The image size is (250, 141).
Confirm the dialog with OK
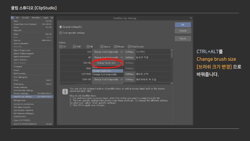click(183, 25)
